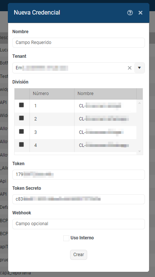This screenshot has height=277, width=155.
Task: Sort by the Nombre column header
Action: pos(105,94)
